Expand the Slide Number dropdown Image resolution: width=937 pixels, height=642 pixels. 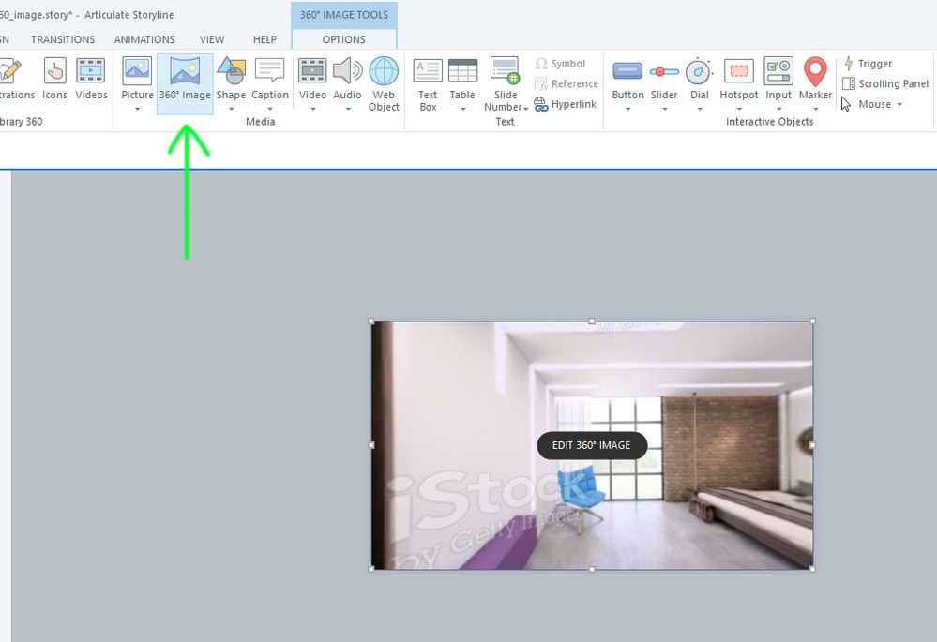(526, 108)
